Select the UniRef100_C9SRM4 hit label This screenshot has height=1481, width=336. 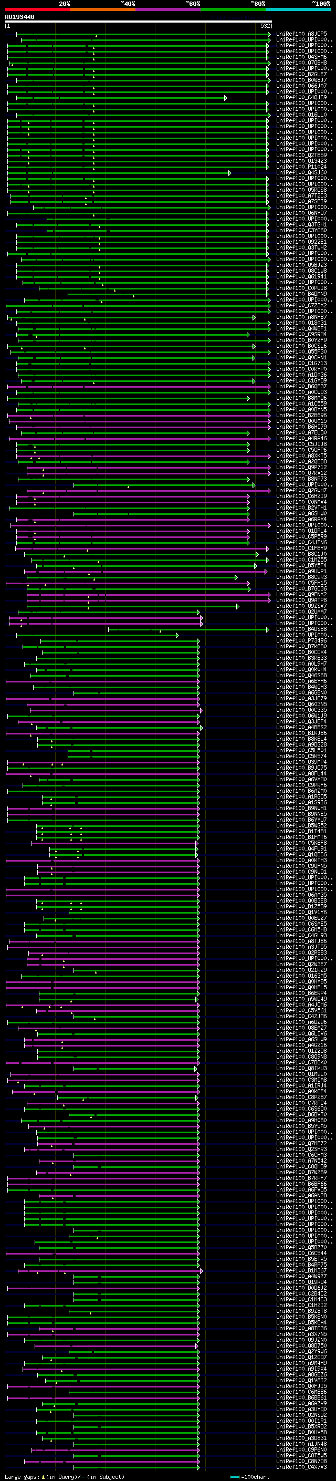click(301, 334)
